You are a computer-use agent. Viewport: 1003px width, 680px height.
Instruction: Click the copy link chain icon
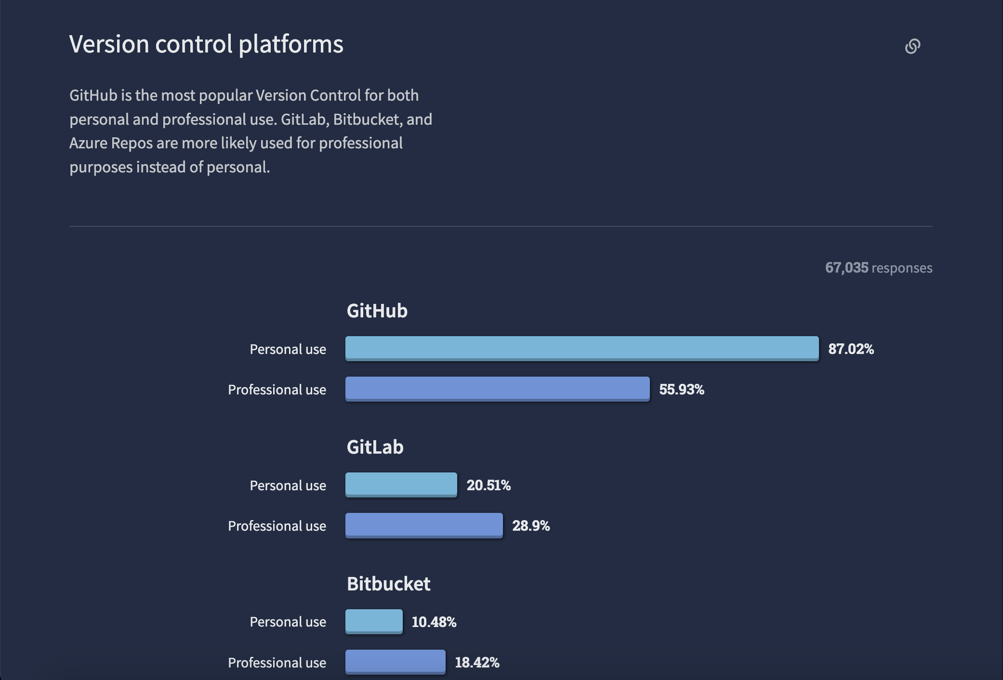[912, 46]
